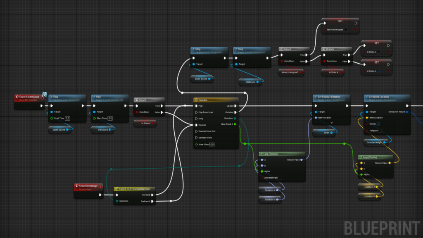Enable the Teleport checkbox on Set World Location

[380, 131]
